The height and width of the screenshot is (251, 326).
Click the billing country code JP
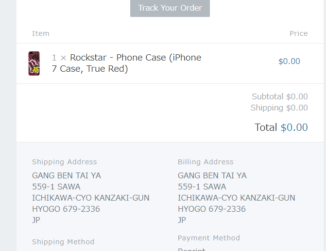(x=182, y=220)
